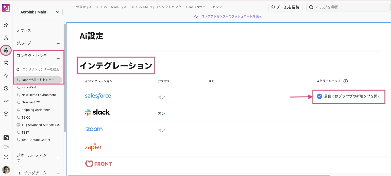
Task: Open the コンタクトセンター section heading
Action: coord(32,58)
